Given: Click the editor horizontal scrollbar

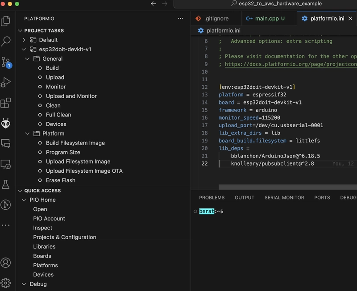Looking at the screenshot, I should (x=288, y=187).
